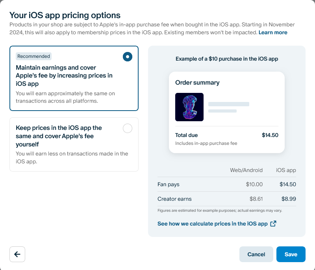Image resolution: width=315 pixels, height=270 pixels.
Task: Click the Recommended badge
Action: click(x=33, y=56)
